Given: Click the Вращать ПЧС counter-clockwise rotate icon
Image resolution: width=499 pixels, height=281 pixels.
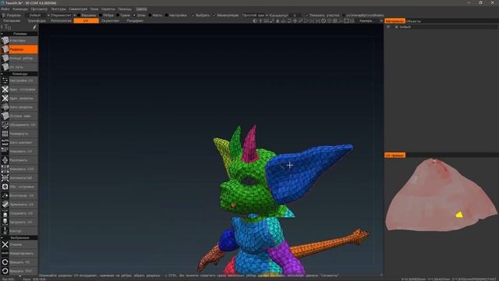Looking at the screenshot, I should point(5,271).
